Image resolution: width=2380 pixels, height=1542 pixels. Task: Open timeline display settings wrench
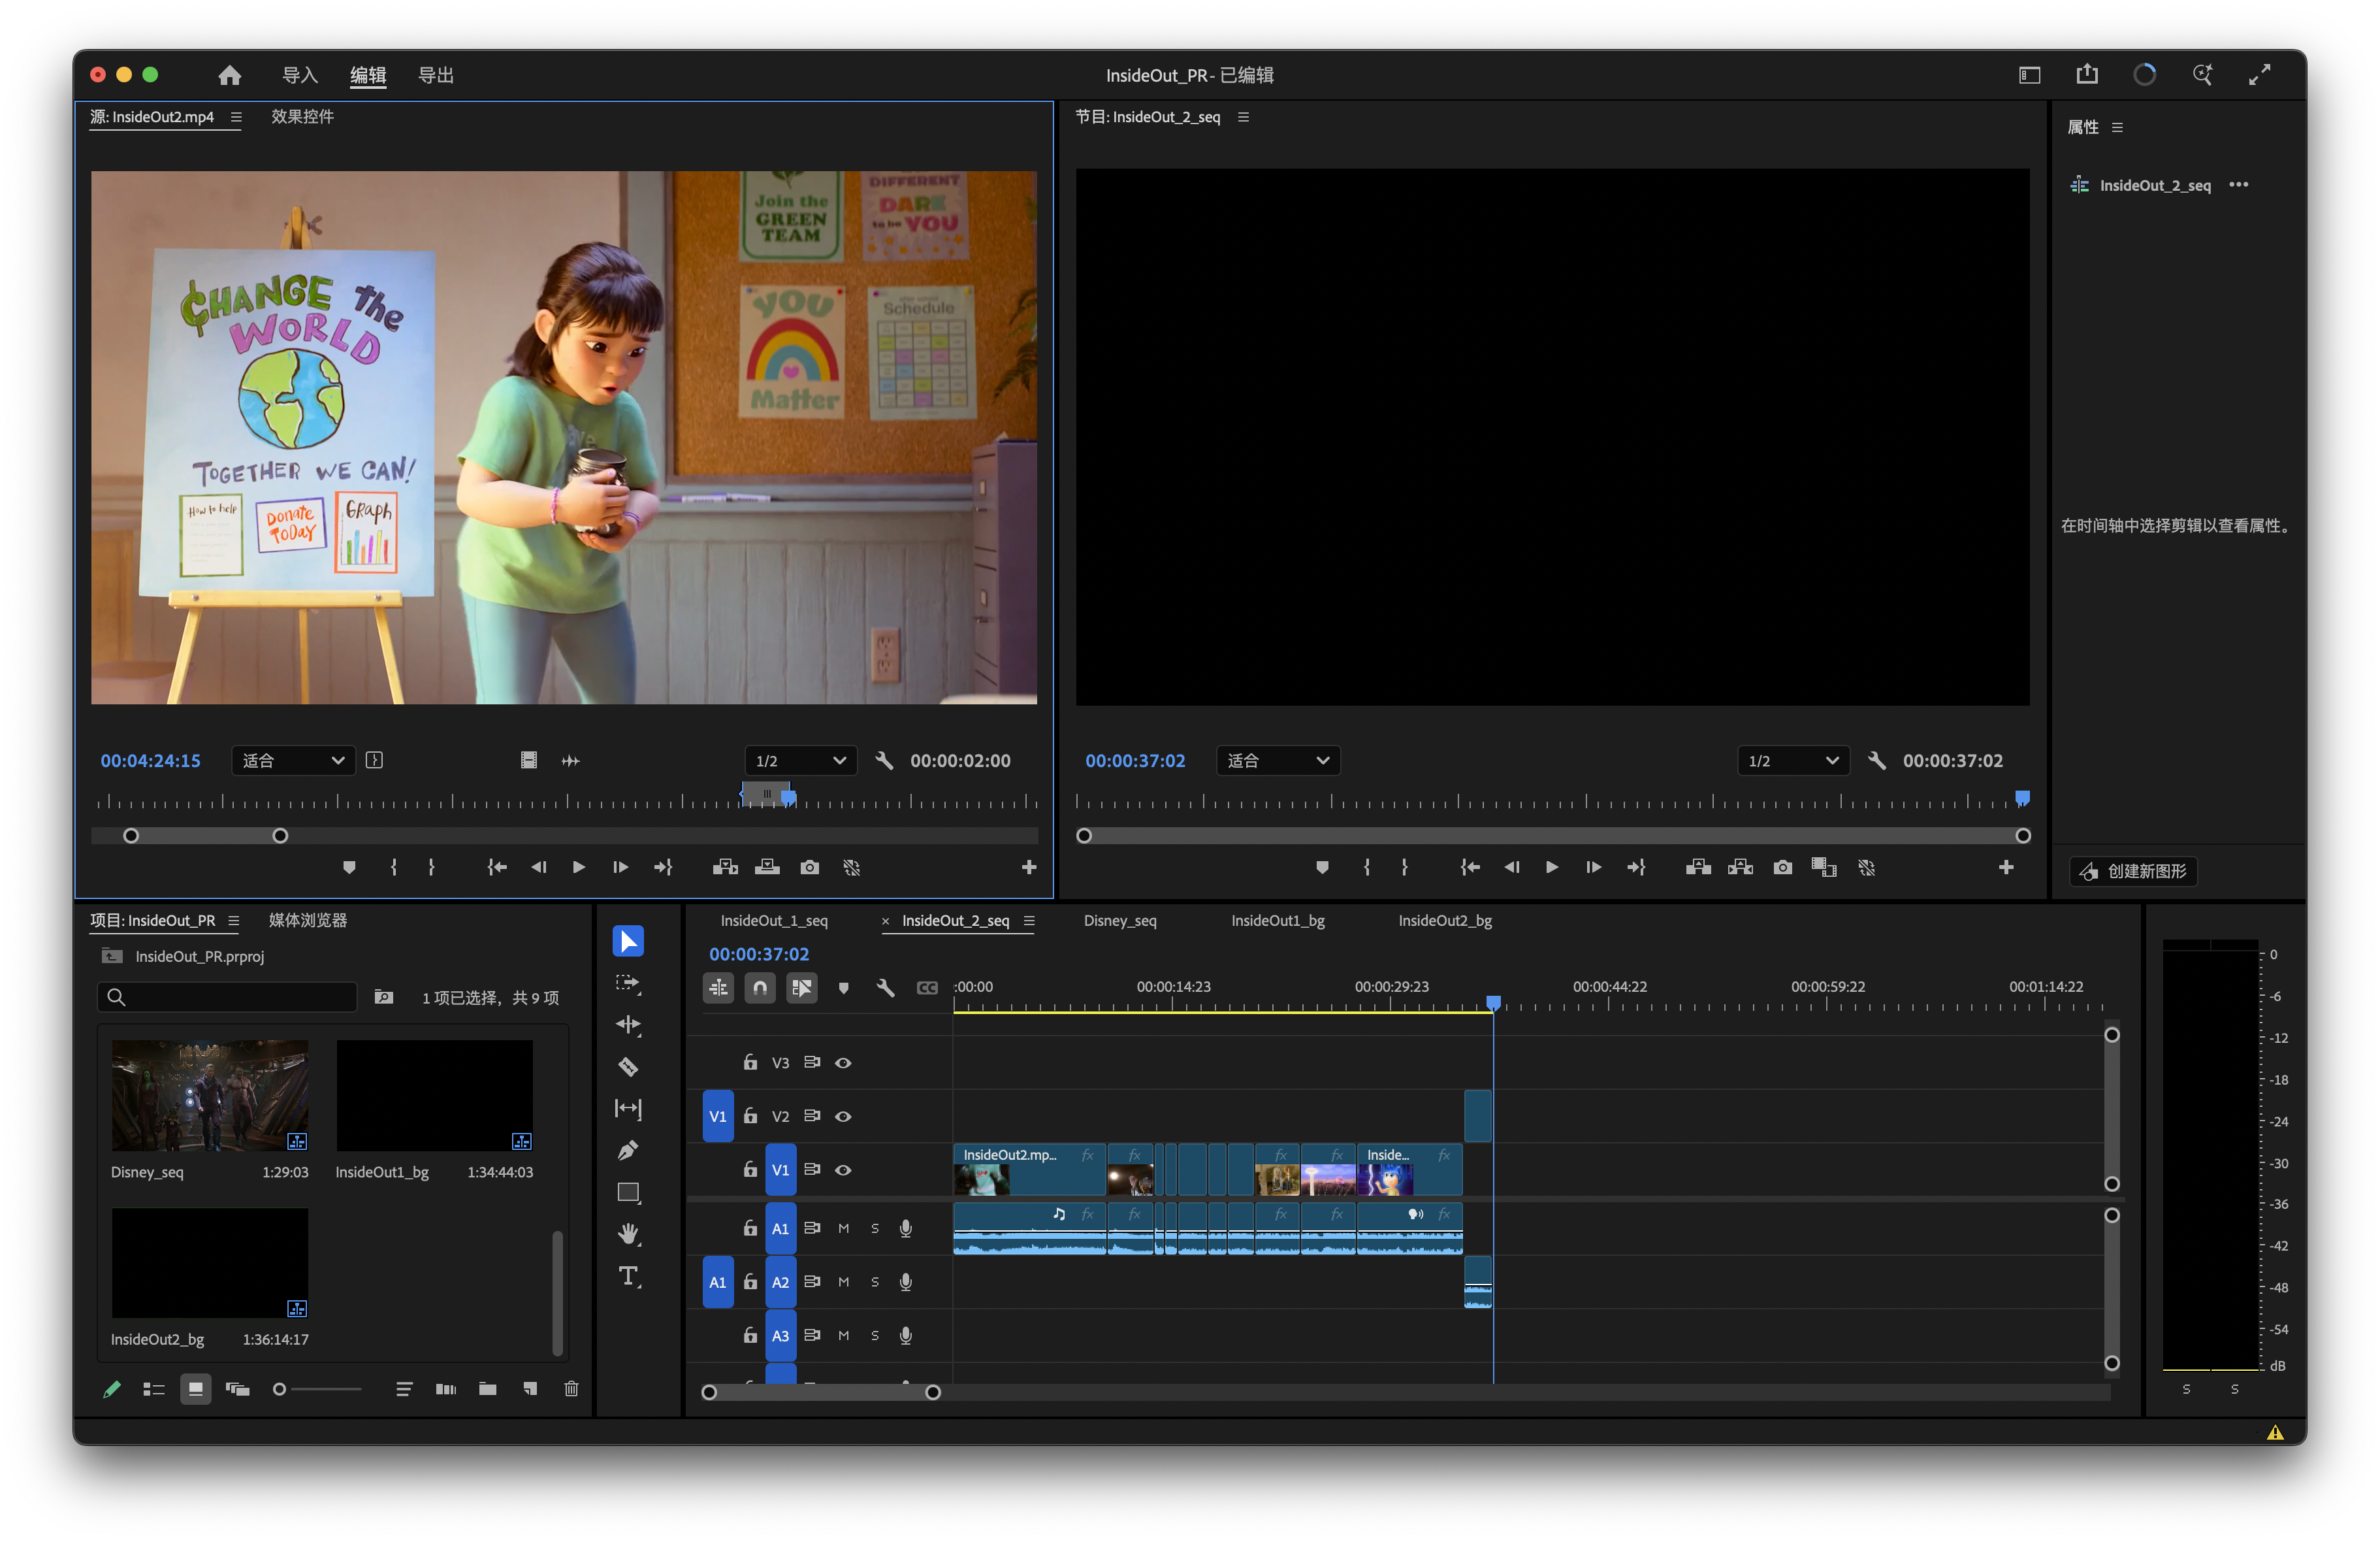point(885,989)
